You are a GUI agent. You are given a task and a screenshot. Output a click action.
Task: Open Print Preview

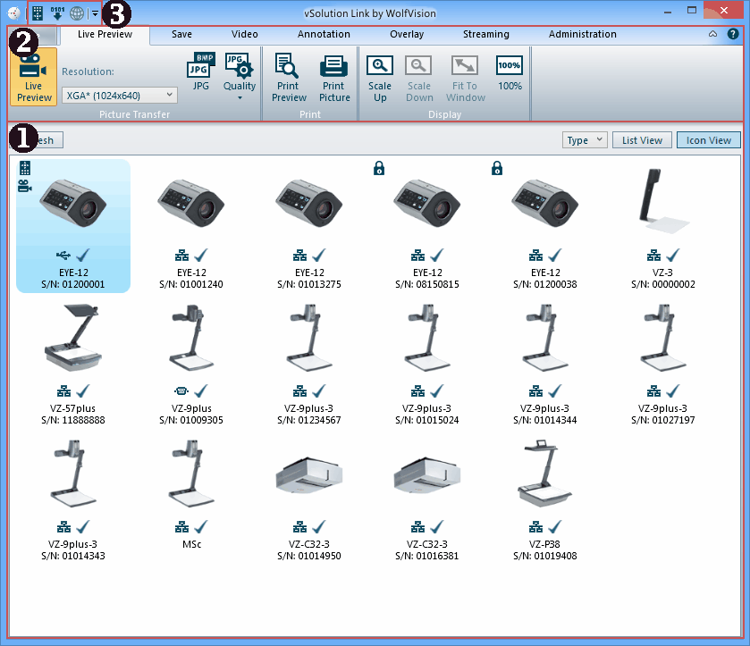(x=289, y=78)
